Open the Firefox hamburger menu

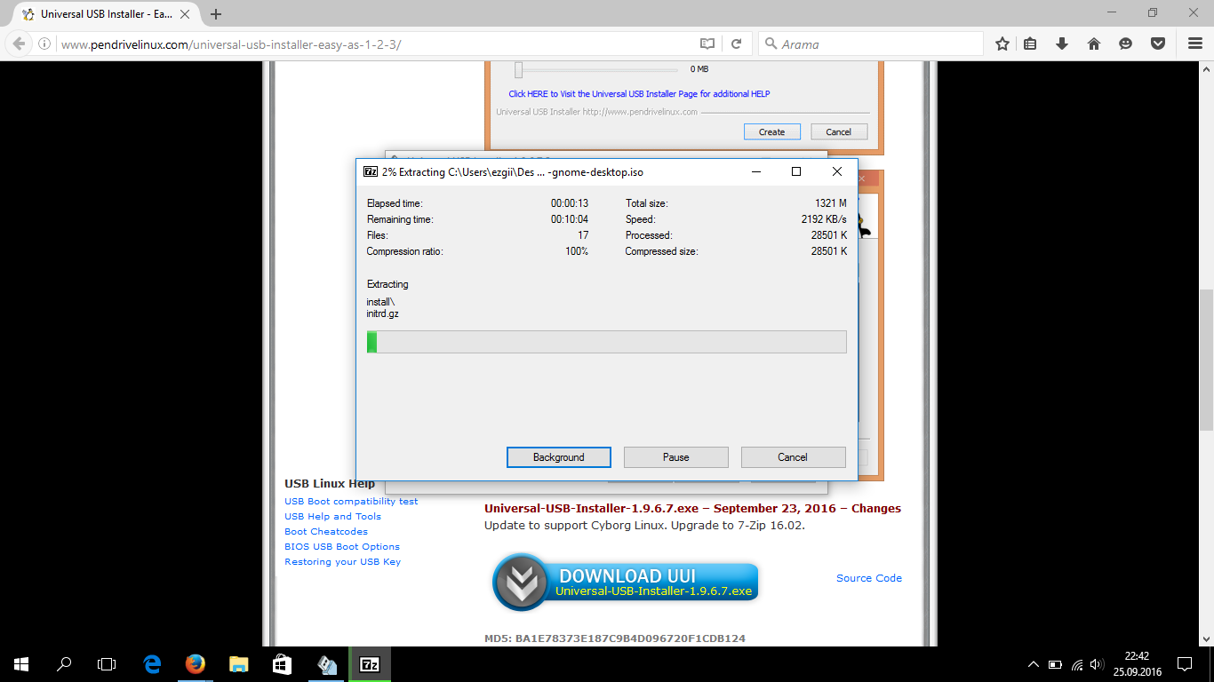point(1195,44)
